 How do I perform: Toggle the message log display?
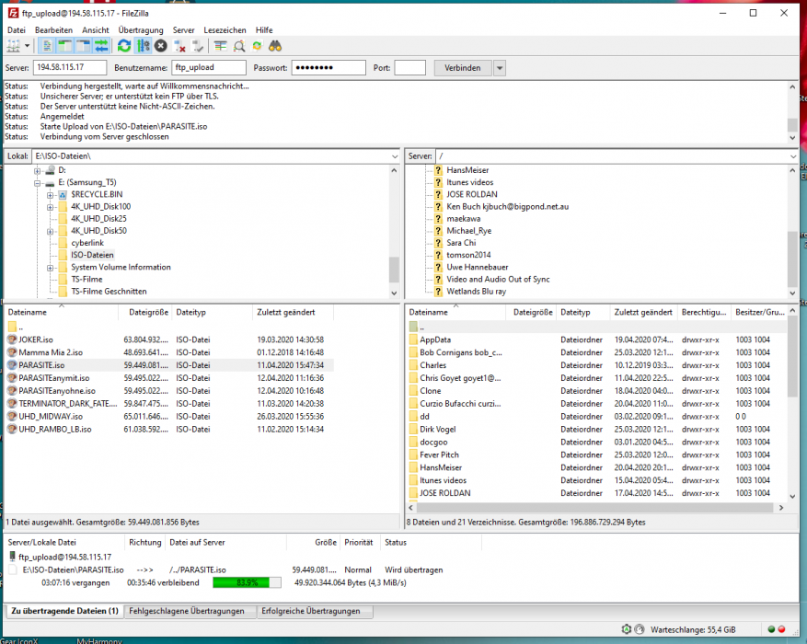click(48, 46)
